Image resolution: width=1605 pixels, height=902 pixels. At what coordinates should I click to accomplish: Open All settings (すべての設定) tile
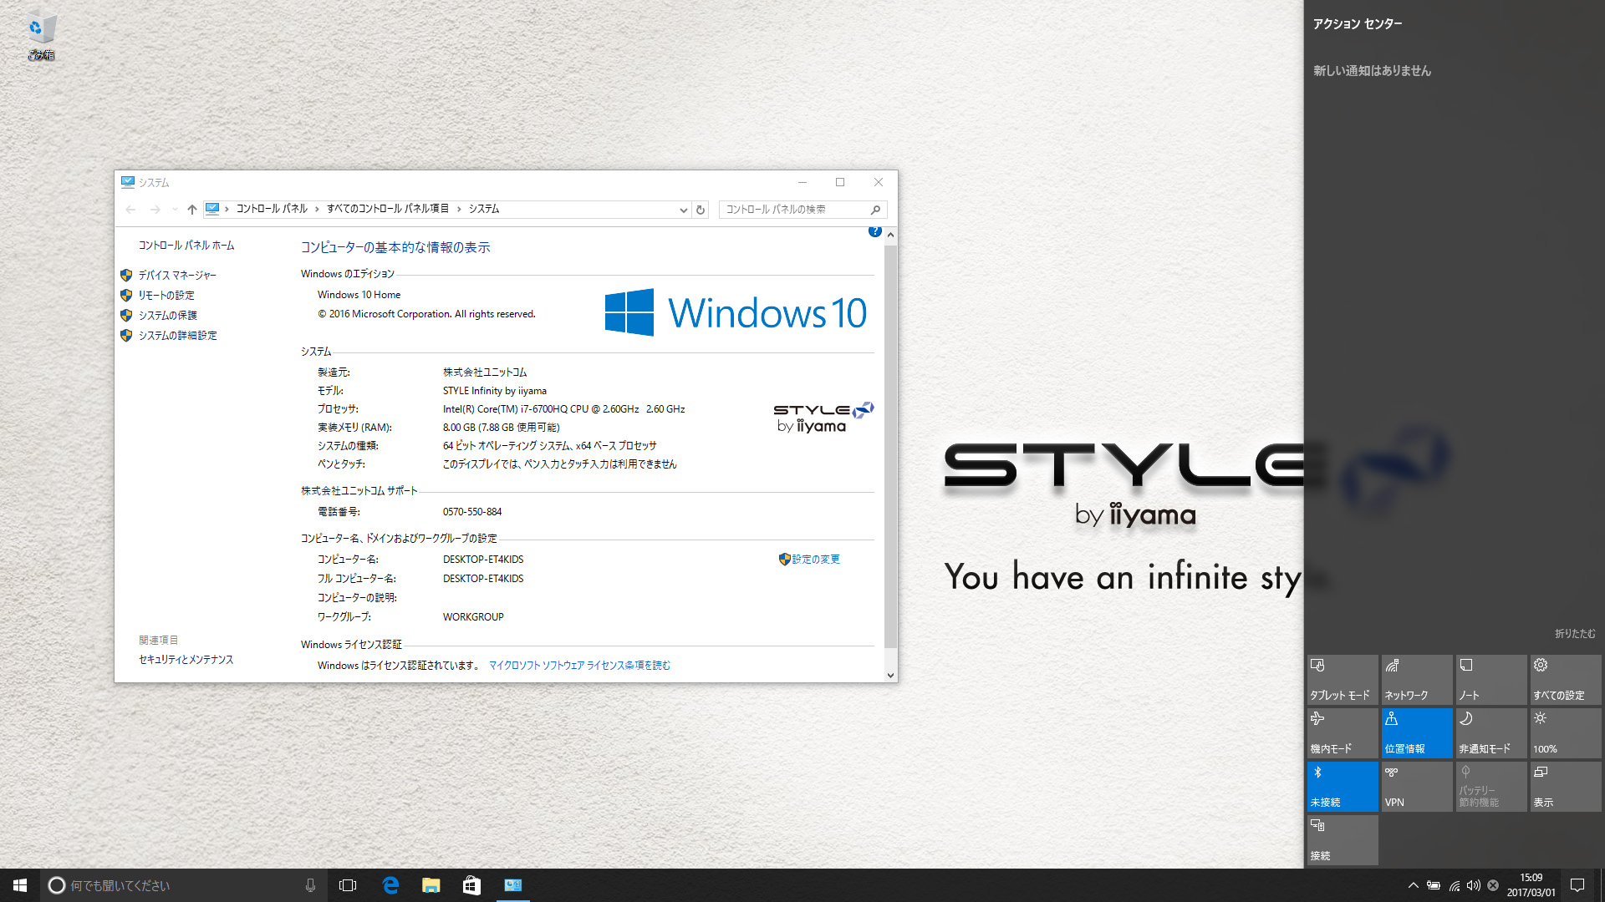[1565, 679]
